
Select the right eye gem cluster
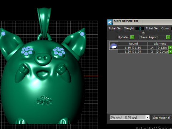tap(59, 52)
